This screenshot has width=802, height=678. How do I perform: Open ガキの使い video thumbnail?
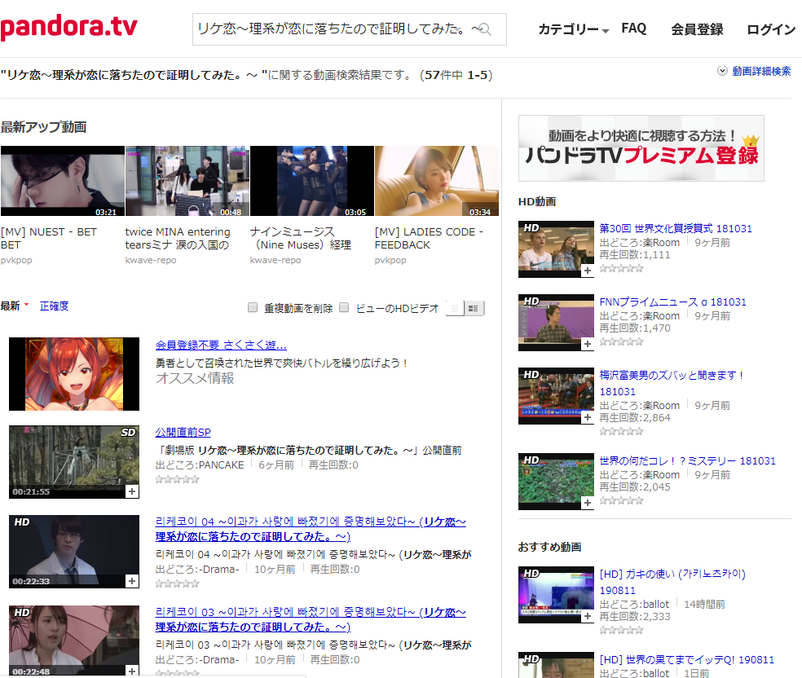point(556,595)
